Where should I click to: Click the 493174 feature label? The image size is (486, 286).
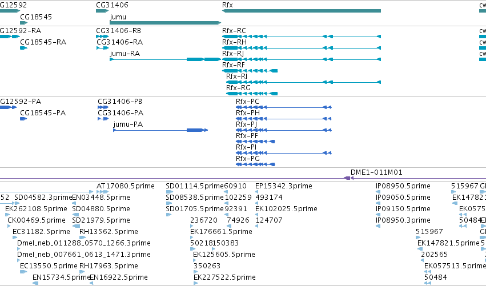tap(269, 198)
